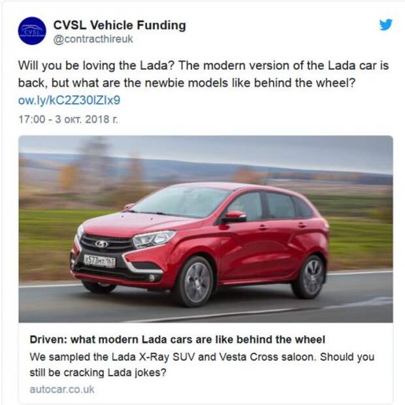Click the Twitter bird logo icon

coord(386,25)
